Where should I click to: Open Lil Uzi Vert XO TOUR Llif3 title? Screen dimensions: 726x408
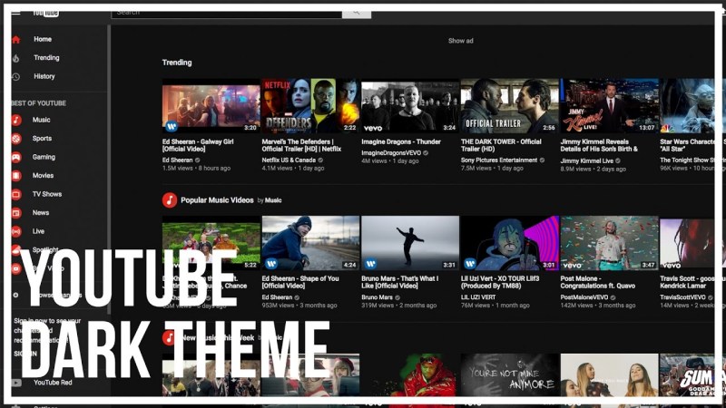click(500, 282)
